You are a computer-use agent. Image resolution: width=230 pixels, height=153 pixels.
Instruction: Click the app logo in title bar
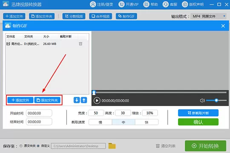[6, 4]
